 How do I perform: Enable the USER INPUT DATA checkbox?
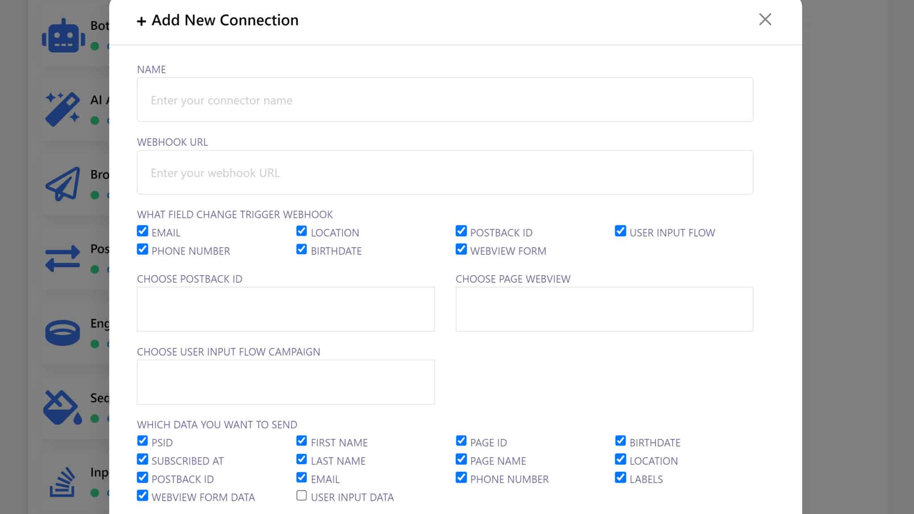[x=302, y=496]
